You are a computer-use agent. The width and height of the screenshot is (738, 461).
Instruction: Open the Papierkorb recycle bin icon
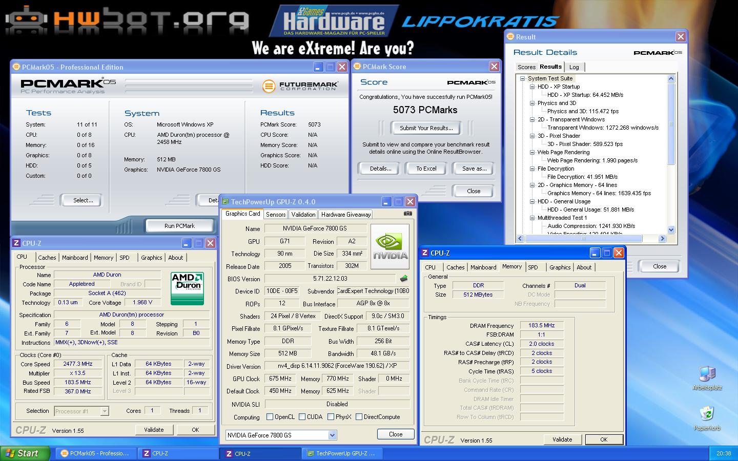(x=707, y=417)
